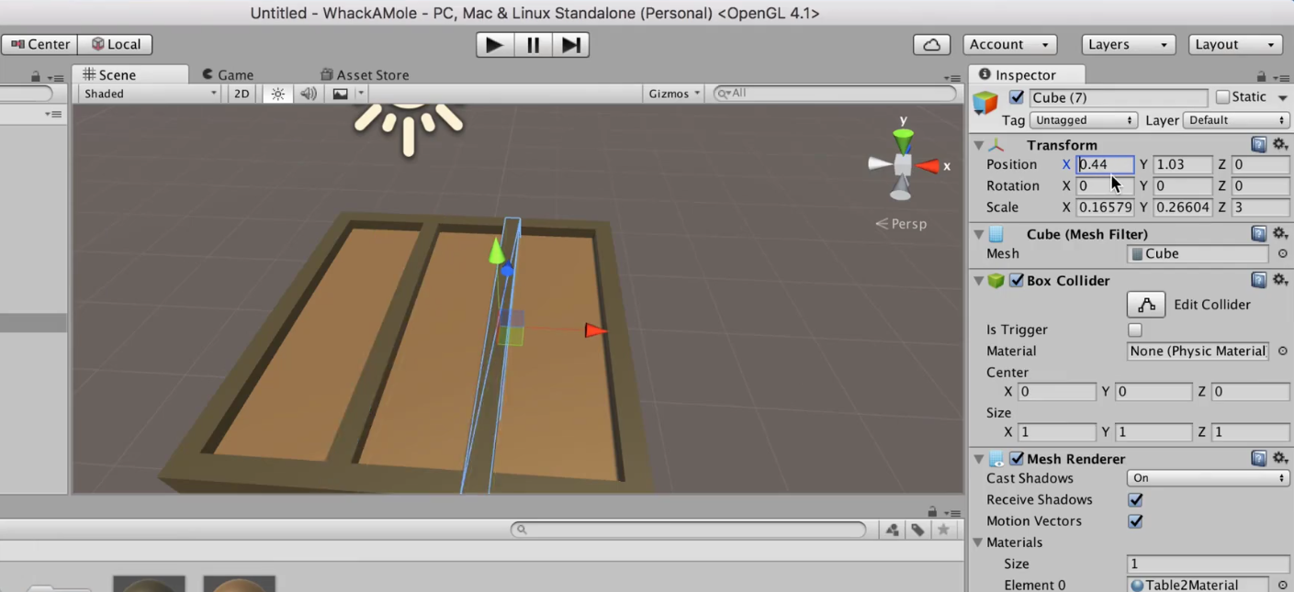Collapse the Box Collider component section
Image resolution: width=1294 pixels, height=592 pixels.
pos(978,281)
